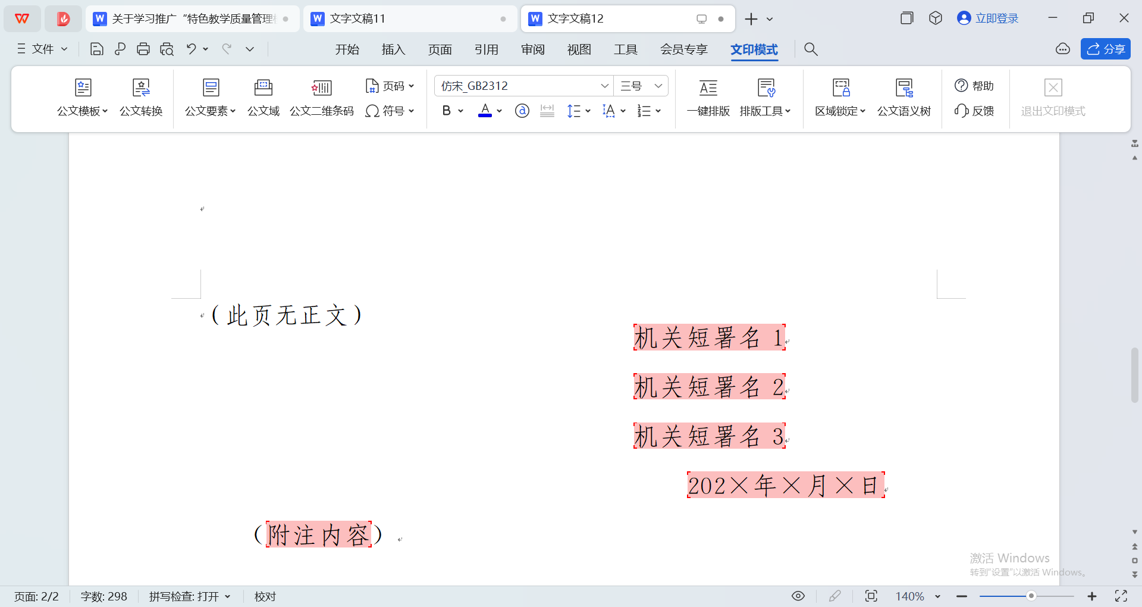This screenshot has width=1142, height=607.
Task: Expand the font size 三号 dropdown
Action: coord(658,86)
